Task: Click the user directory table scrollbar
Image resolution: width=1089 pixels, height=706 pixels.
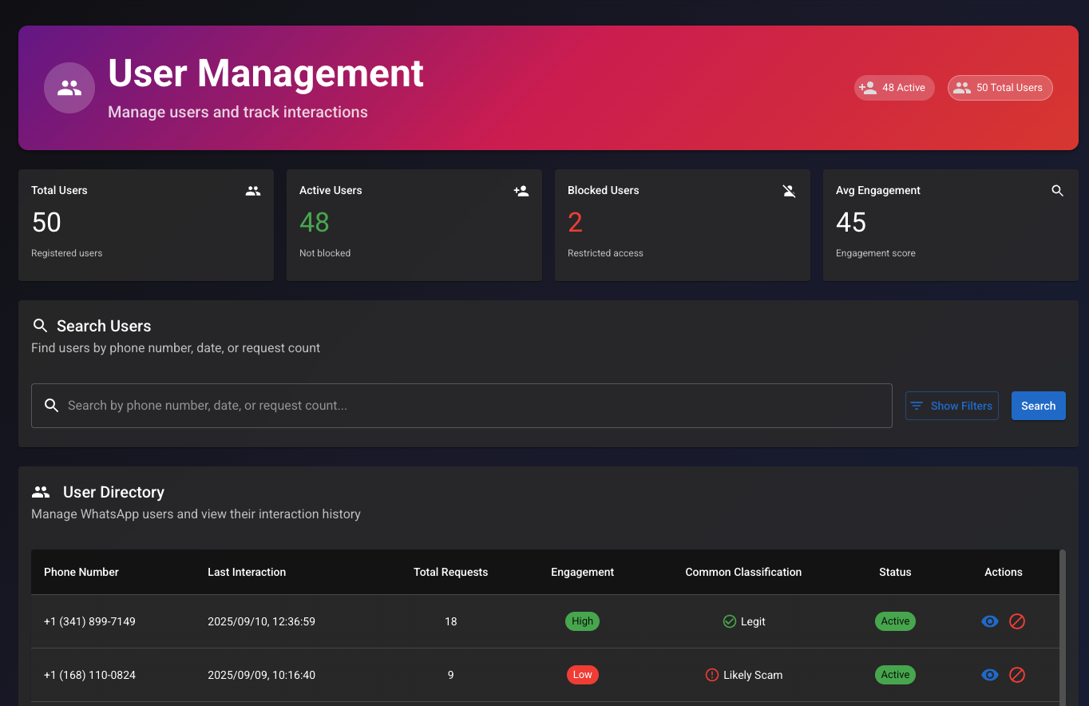Action: pos(1063,628)
